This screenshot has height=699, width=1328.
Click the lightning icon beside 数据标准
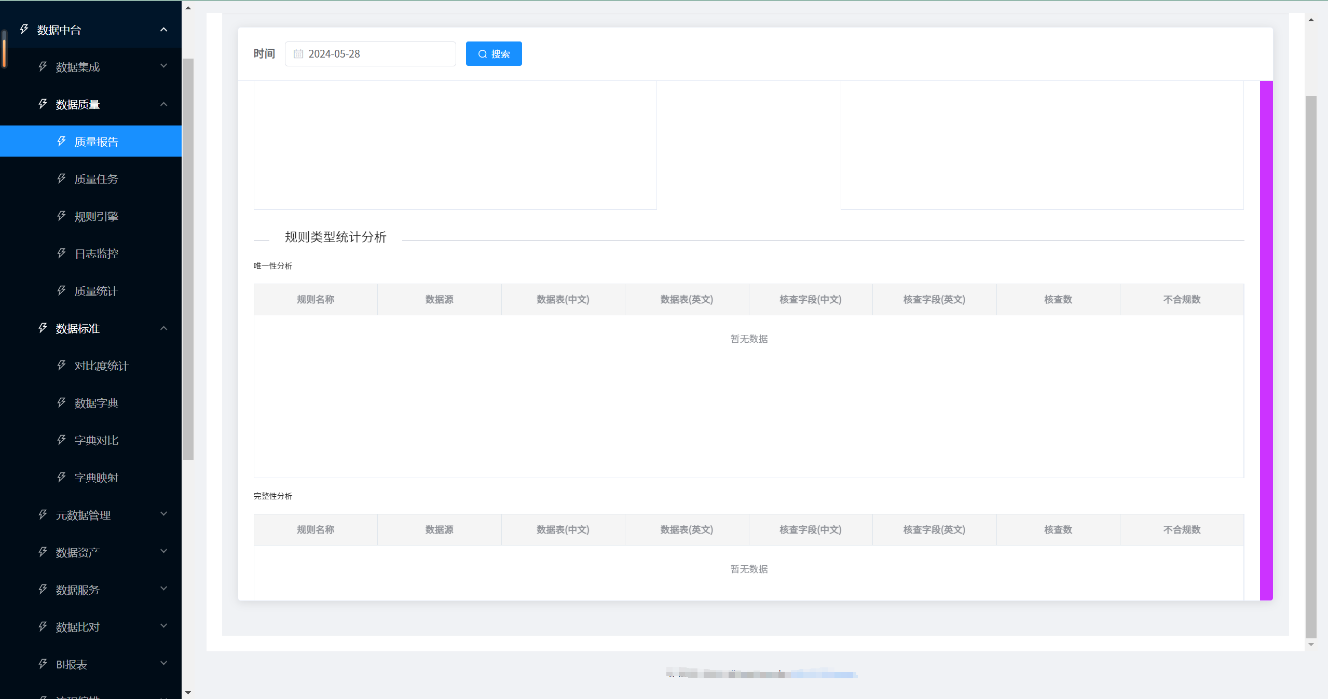click(43, 328)
